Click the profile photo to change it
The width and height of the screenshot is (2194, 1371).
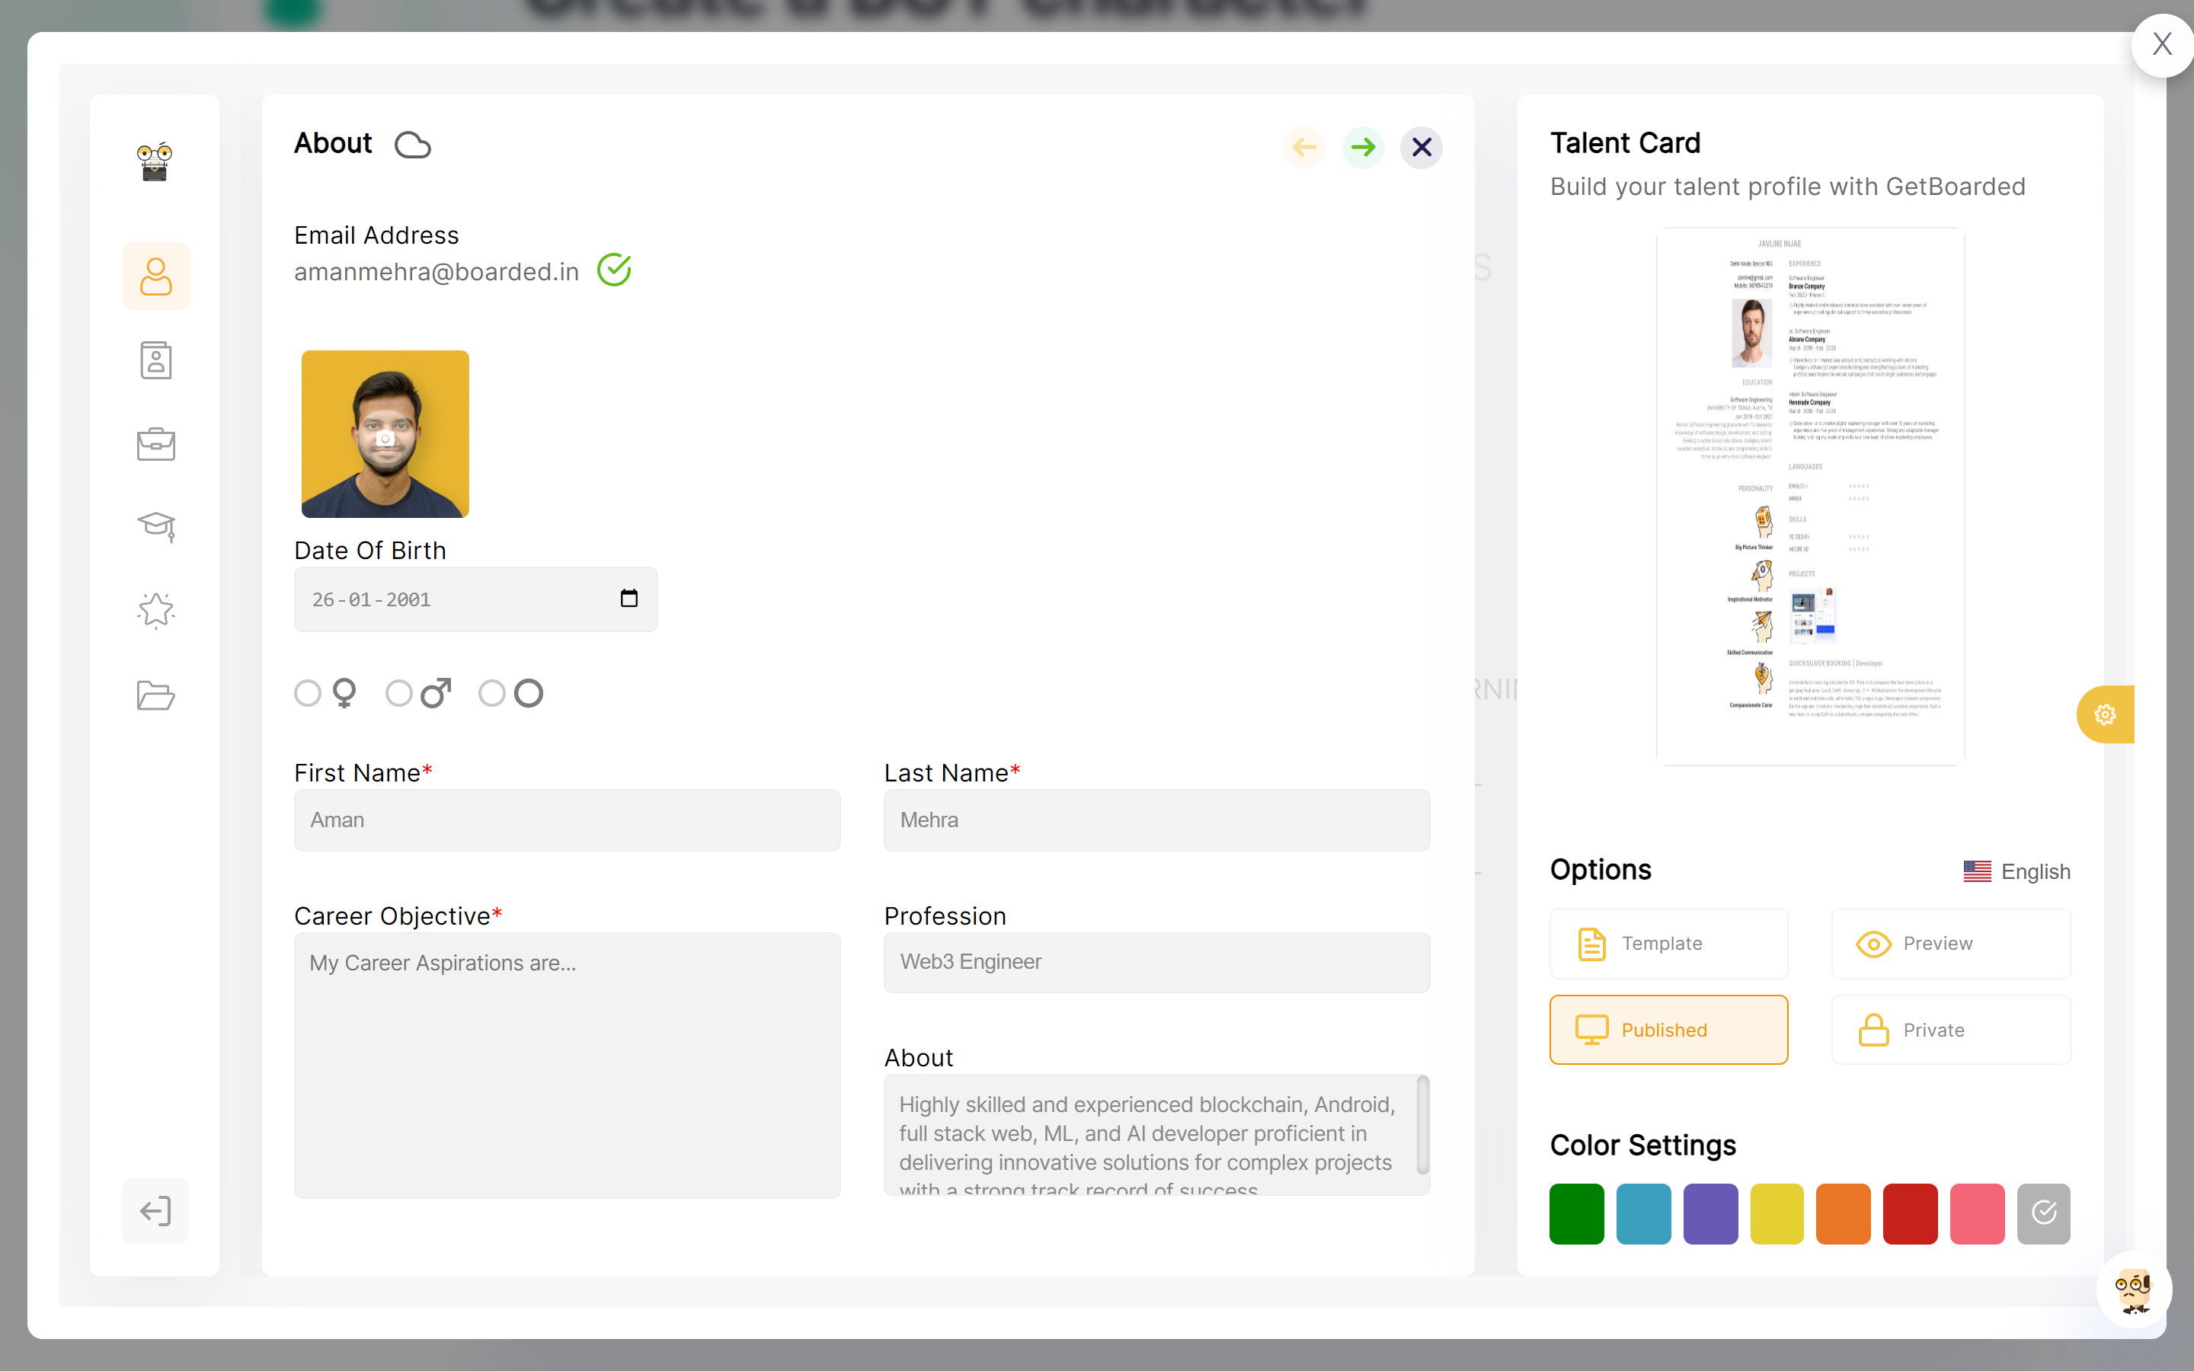click(385, 433)
